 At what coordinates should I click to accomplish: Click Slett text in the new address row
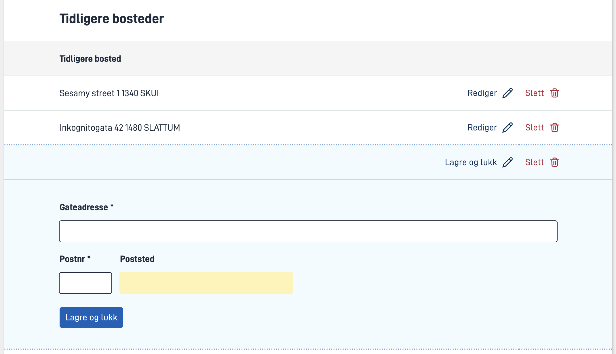tap(535, 162)
